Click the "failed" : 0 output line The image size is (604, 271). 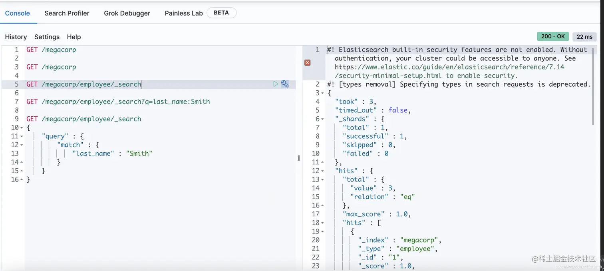tap(365, 153)
